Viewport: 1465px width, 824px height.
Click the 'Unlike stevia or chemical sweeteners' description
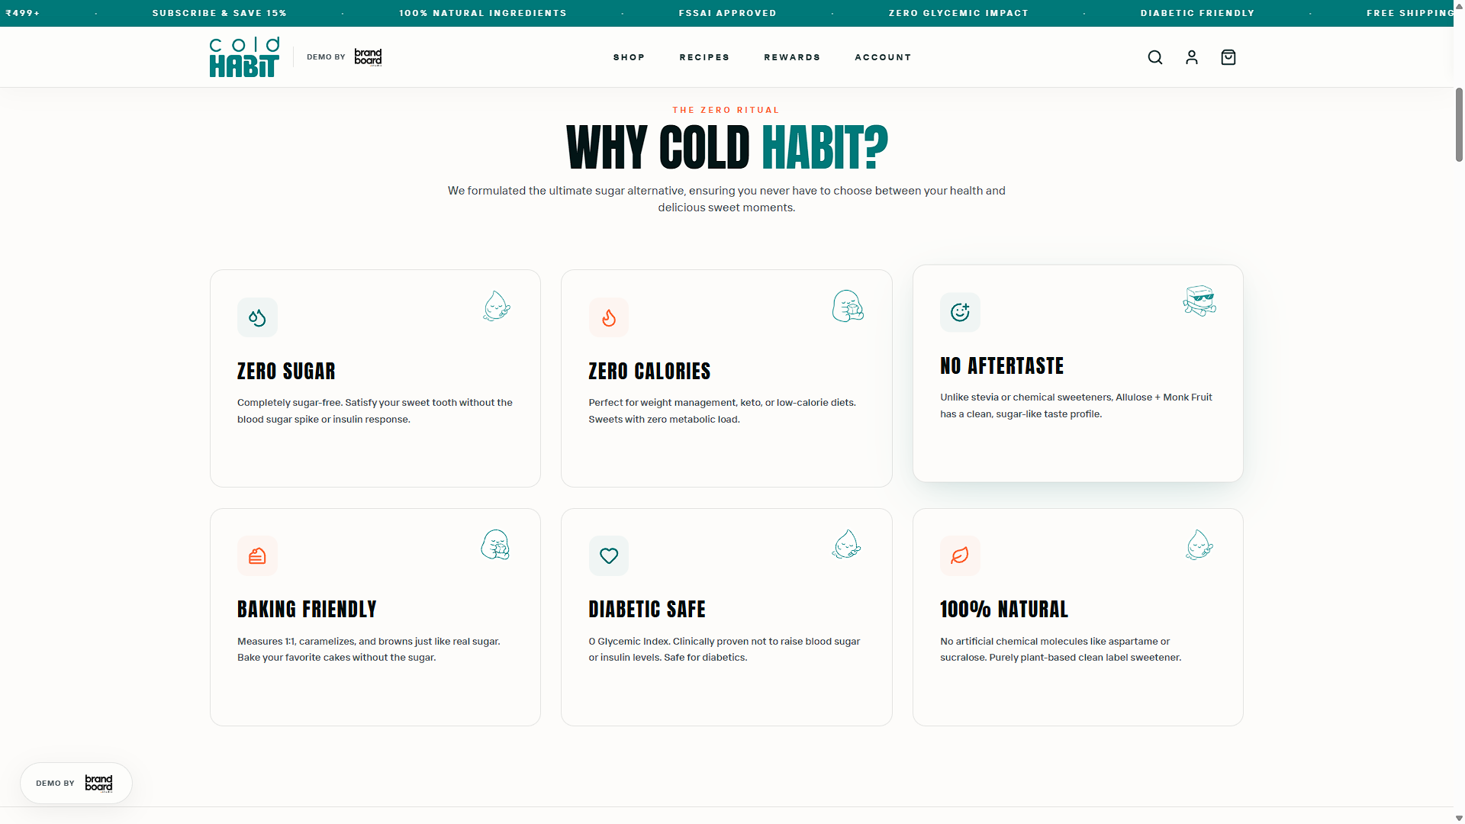pos(1076,405)
